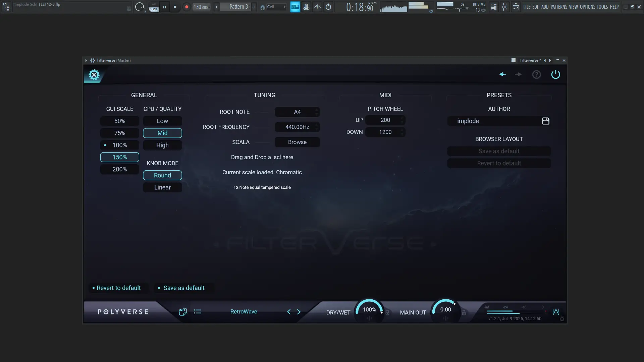Open the preset list browser icon
644x362 pixels.
(197, 312)
